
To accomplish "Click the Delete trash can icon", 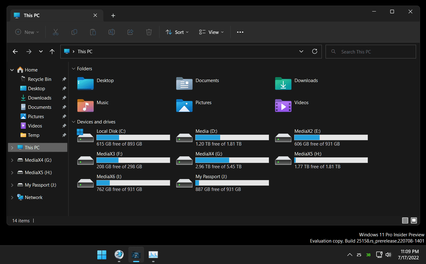I will click(x=149, y=32).
